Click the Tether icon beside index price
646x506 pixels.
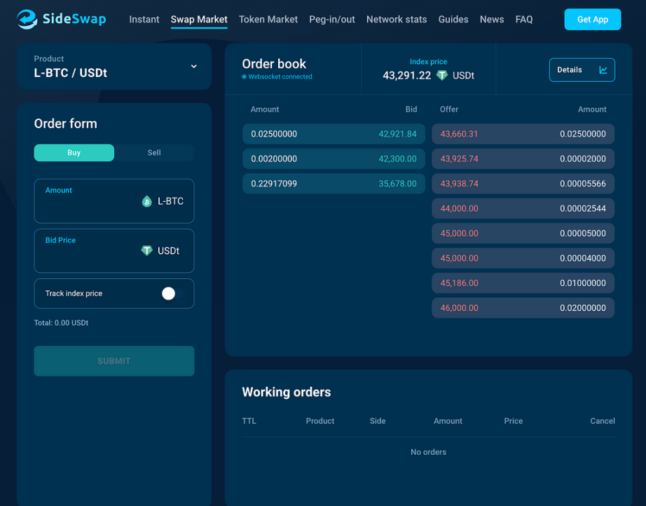[x=442, y=76]
